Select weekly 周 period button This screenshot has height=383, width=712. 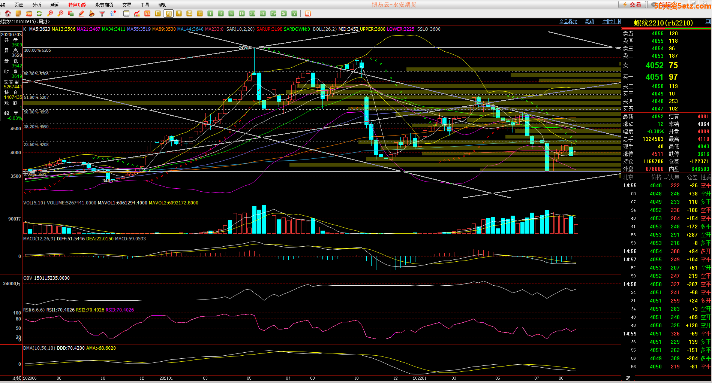(x=168, y=13)
